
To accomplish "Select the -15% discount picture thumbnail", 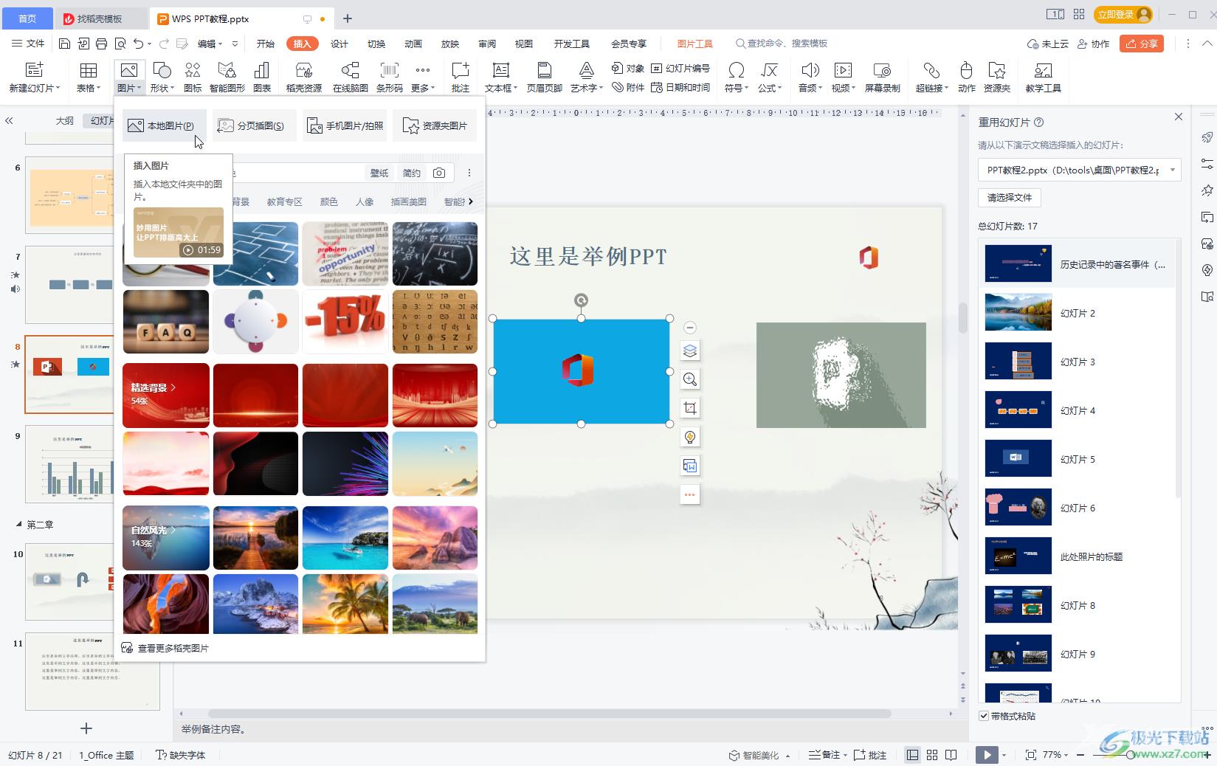I will 345,322.
